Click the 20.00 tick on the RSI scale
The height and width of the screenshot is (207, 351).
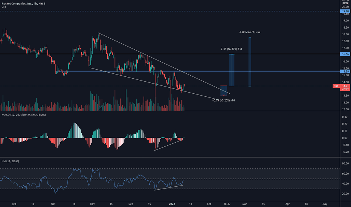click(x=345, y=194)
